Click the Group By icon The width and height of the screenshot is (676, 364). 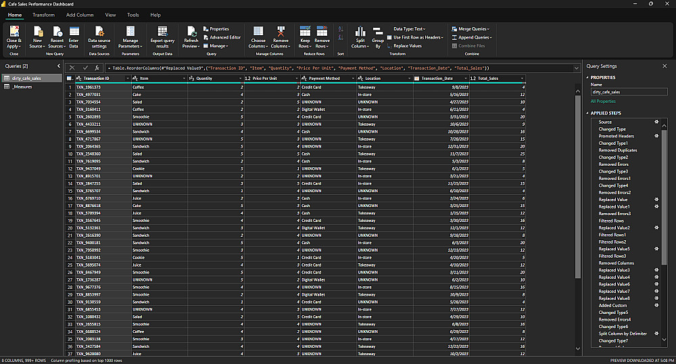pyautogui.click(x=377, y=32)
